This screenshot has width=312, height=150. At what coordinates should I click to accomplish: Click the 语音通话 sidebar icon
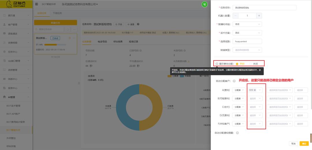4,33
